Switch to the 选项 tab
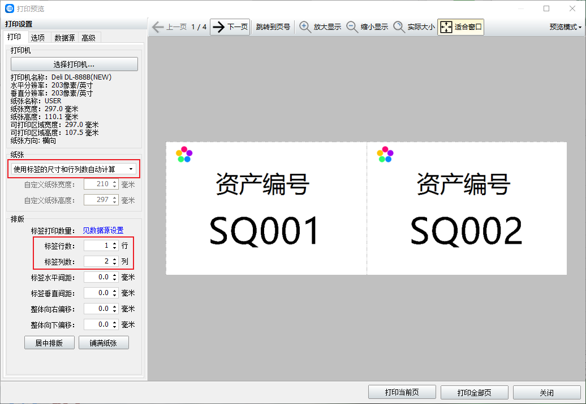This screenshot has width=586, height=404. (38, 38)
